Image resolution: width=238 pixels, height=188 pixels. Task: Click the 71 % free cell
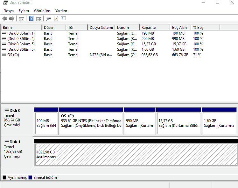pos(197,55)
